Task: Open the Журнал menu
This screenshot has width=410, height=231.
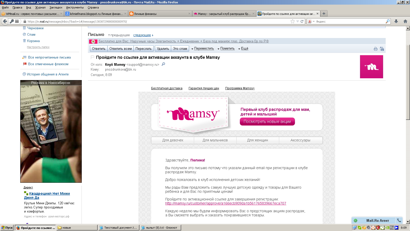Action: pos(40,7)
